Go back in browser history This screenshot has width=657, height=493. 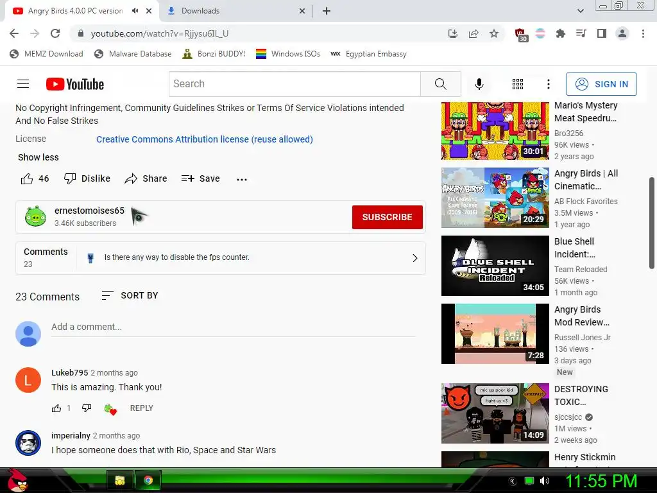(14, 33)
